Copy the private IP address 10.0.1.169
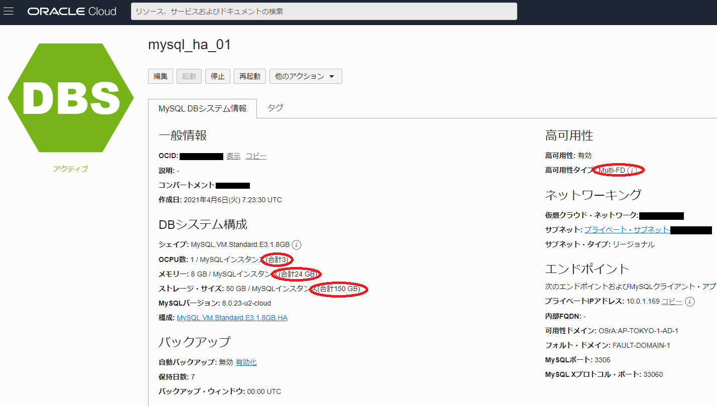717x406 pixels. tap(672, 302)
